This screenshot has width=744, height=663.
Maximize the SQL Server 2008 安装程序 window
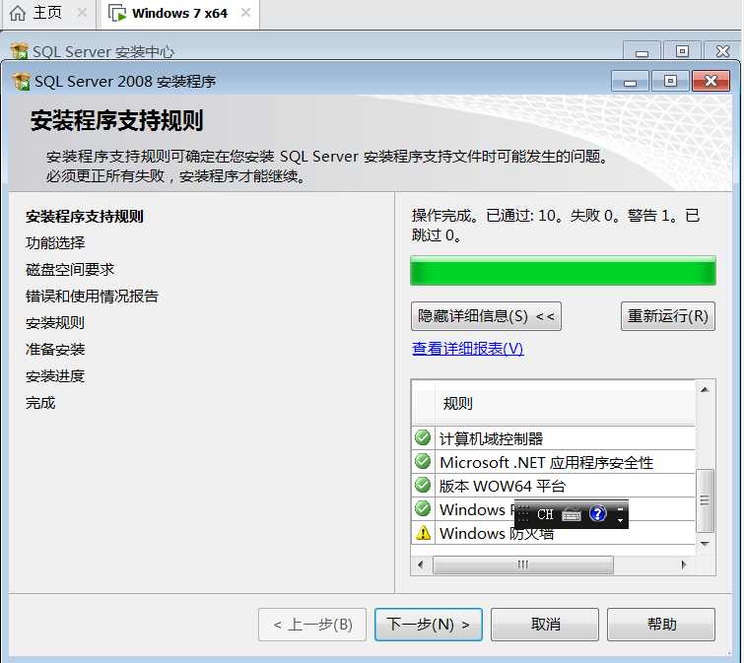(670, 81)
